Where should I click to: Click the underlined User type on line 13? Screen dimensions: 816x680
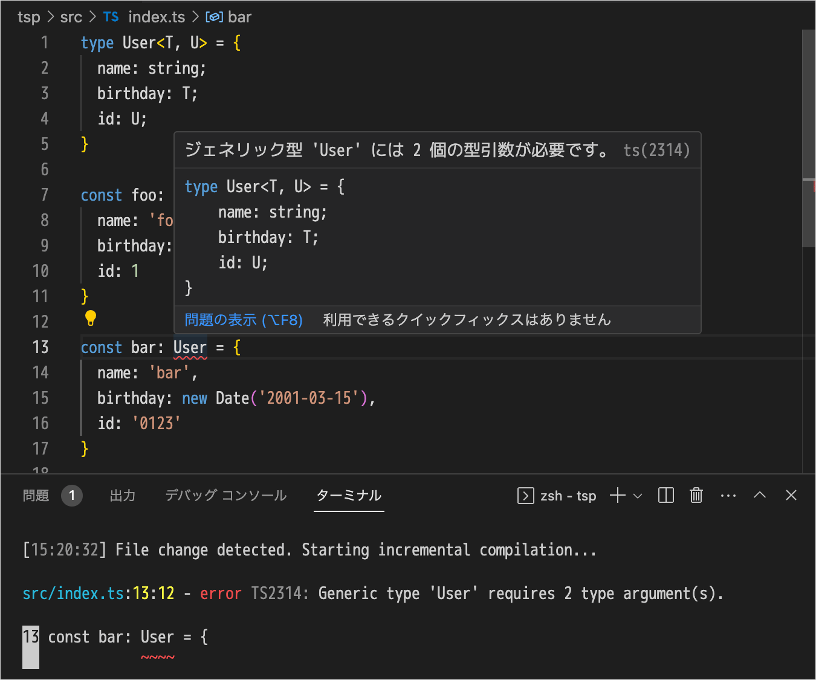click(x=190, y=348)
